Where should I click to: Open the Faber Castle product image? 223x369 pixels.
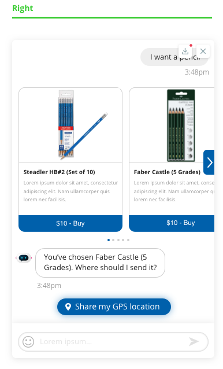(172, 125)
